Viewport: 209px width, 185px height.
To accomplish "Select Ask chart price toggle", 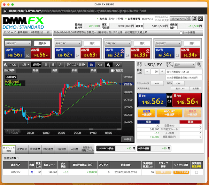I will point(100,65).
